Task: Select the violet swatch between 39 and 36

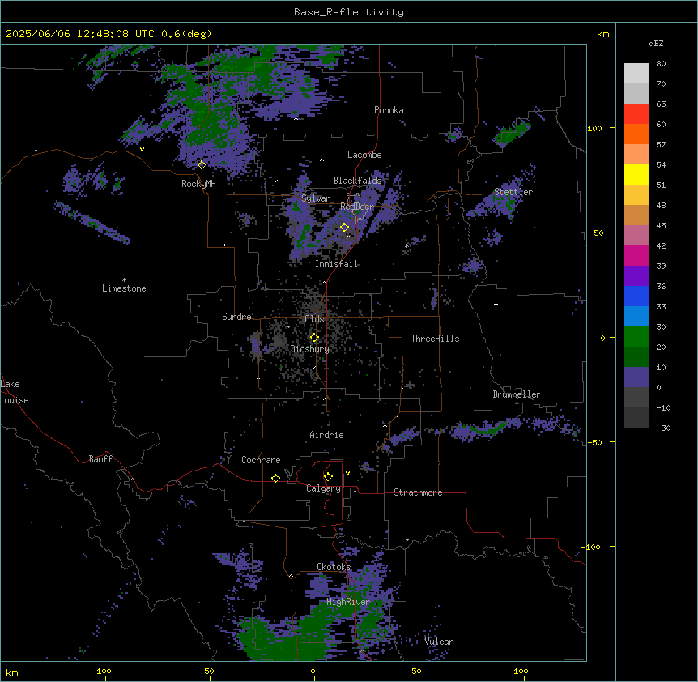Action: pos(636,275)
